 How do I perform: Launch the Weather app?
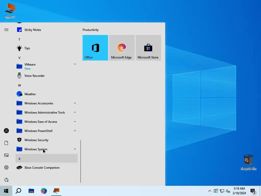coord(47,94)
